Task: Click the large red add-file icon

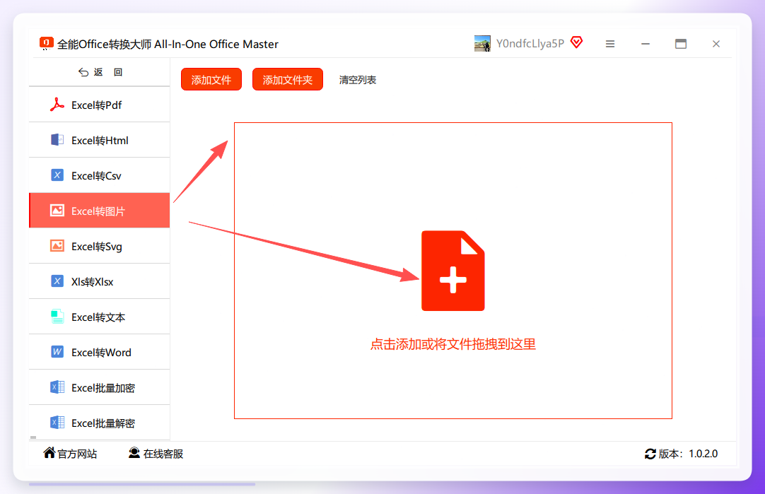Action: coord(453,271)
